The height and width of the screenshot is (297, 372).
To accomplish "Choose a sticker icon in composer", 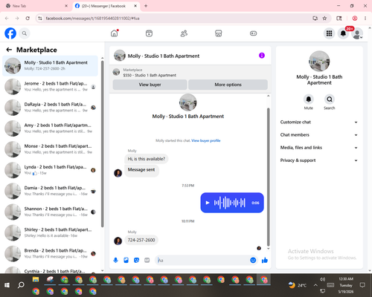I will [x=136, y=260].
